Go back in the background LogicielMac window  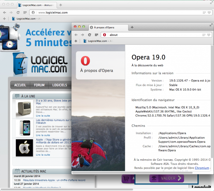(x=4, y=13)
